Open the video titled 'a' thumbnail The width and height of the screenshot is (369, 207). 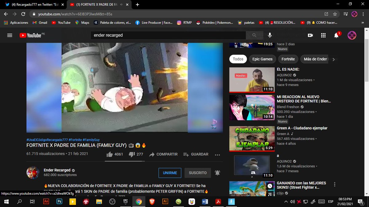pos(252,166)
